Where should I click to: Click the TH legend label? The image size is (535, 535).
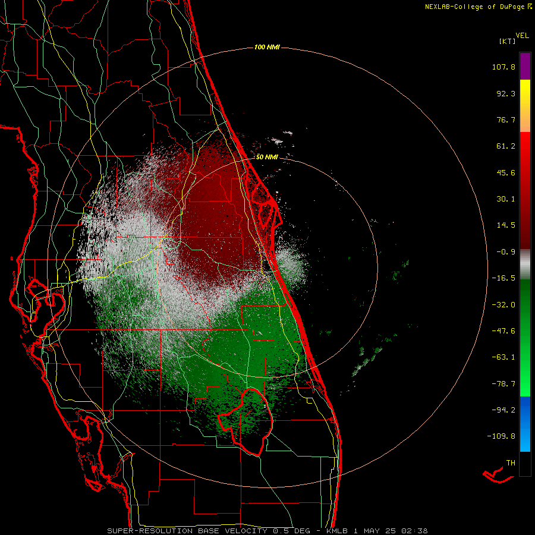click(x=511, y=463)
